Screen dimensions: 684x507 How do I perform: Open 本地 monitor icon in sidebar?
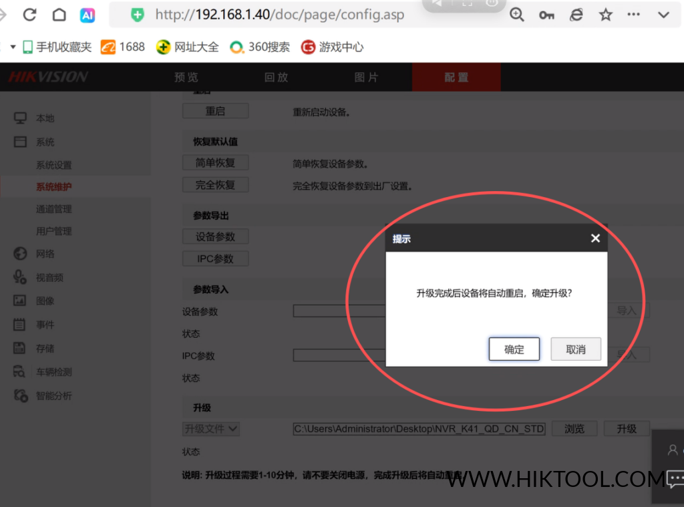click(20, 118)
